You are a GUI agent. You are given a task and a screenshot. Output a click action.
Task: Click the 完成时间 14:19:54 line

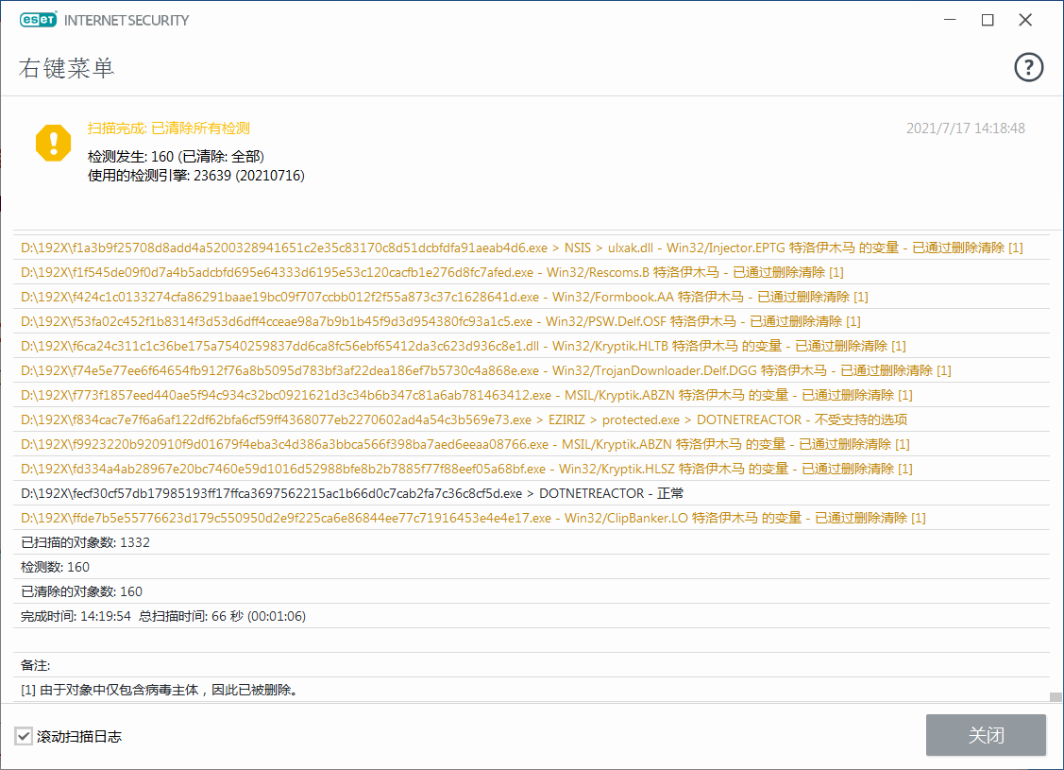pos(532,616)
